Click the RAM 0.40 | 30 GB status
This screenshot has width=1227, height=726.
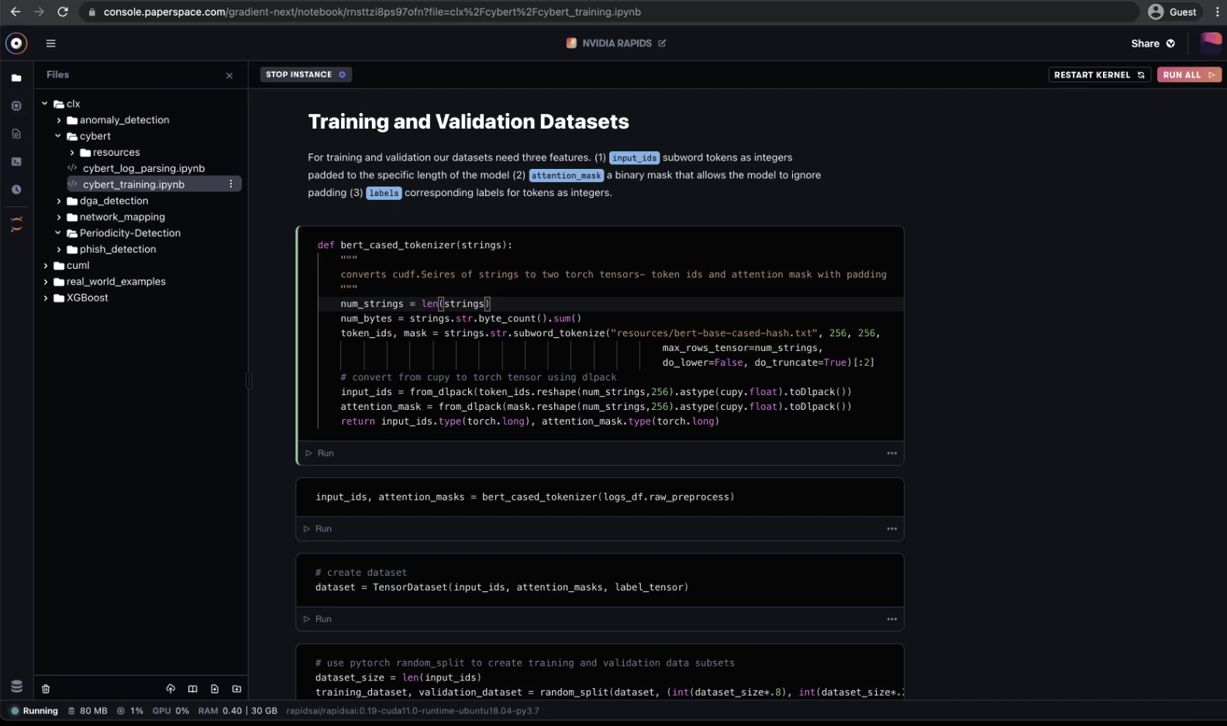point(237,711)
